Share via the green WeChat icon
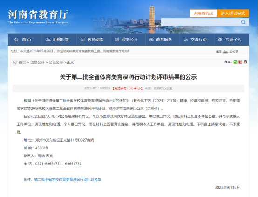Image resolution: width=258 pixels, height=197 pixels. coord(235,62)
